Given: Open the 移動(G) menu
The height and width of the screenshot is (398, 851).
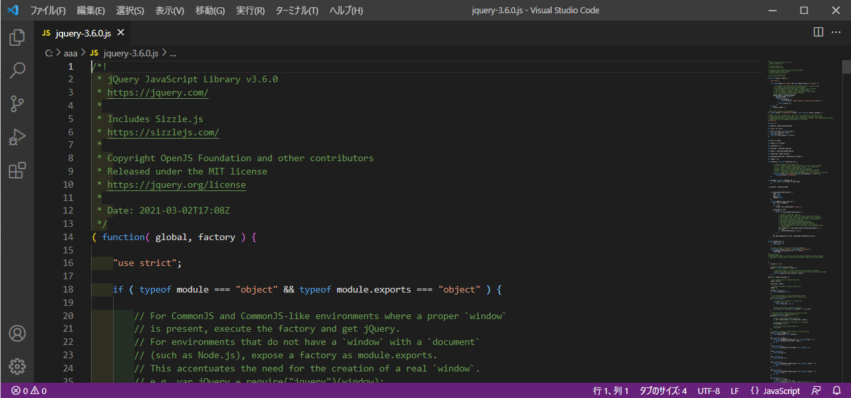Looking at the screenshot, I should (x=210, y=11).
